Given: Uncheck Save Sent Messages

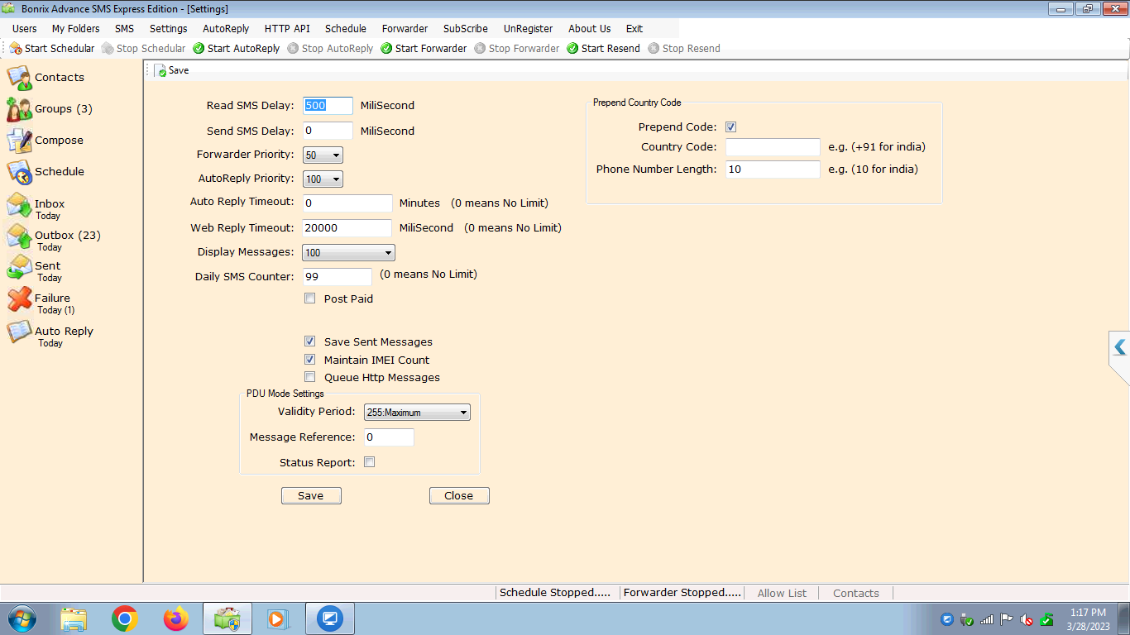Looking at the screenshot, I should click(x=310, y=341).
